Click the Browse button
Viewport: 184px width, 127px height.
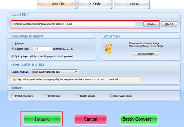click(151, 24)
